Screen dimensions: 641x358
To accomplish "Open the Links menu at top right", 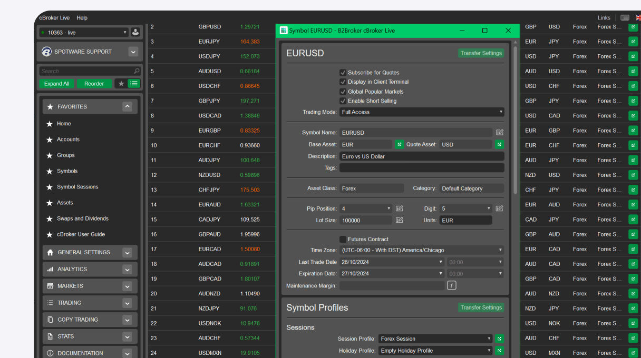I will tap(604, 18).
